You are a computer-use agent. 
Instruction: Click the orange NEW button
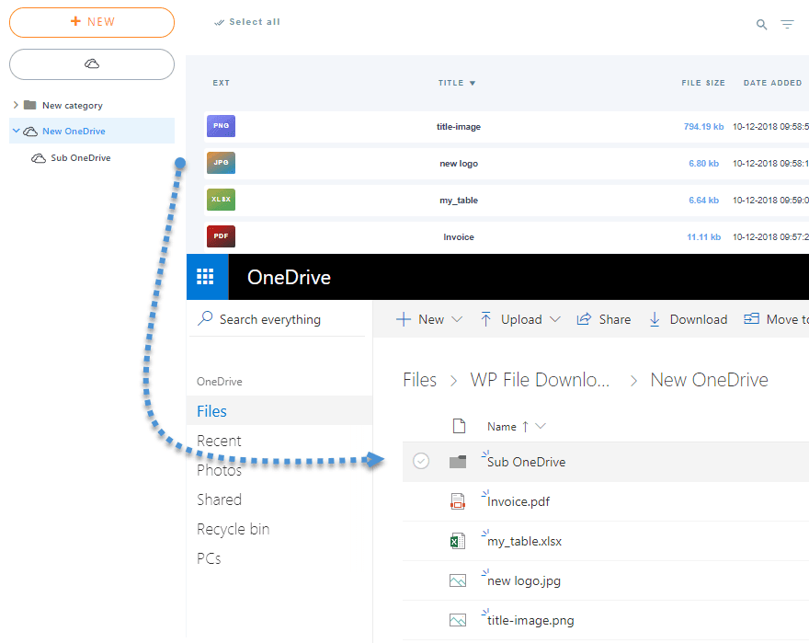[92, 22]
